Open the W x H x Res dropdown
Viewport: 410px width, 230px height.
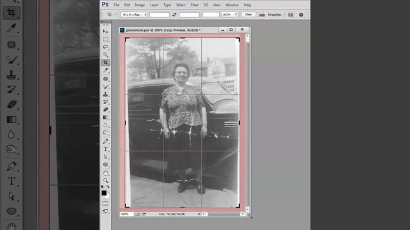point(134,15)
